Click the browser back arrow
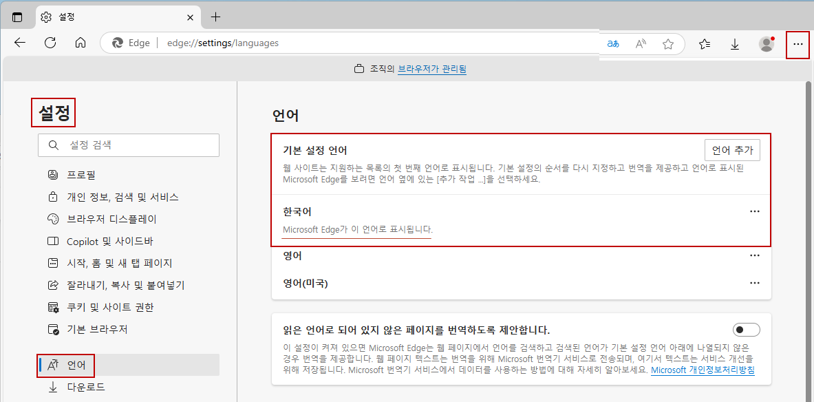Image resolution: width=814 pixels, height=402 pixels. pos(20,43)
